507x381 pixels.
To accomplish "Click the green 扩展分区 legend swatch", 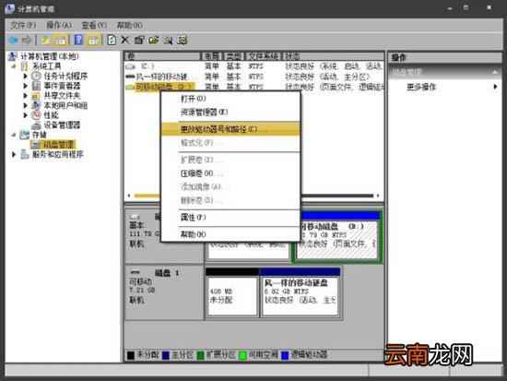I will click(x=200, y=355).
